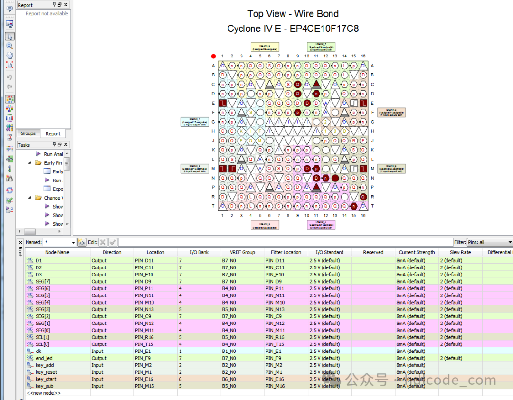Click the pin migration P icon
Image resolution: width=513 pixels, height=400 pixels.
[10, 149]
